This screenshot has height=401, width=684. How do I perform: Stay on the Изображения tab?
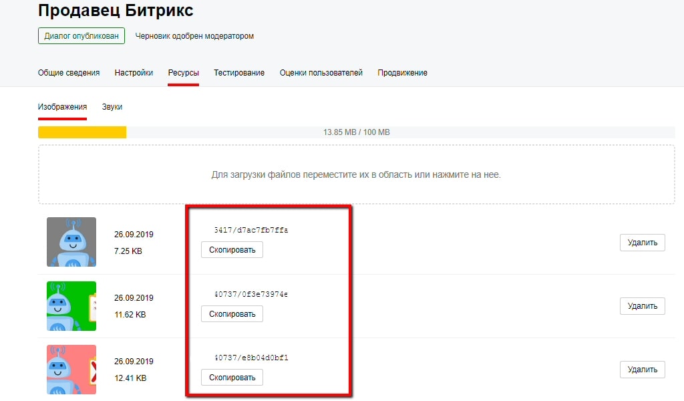(62, 106)
